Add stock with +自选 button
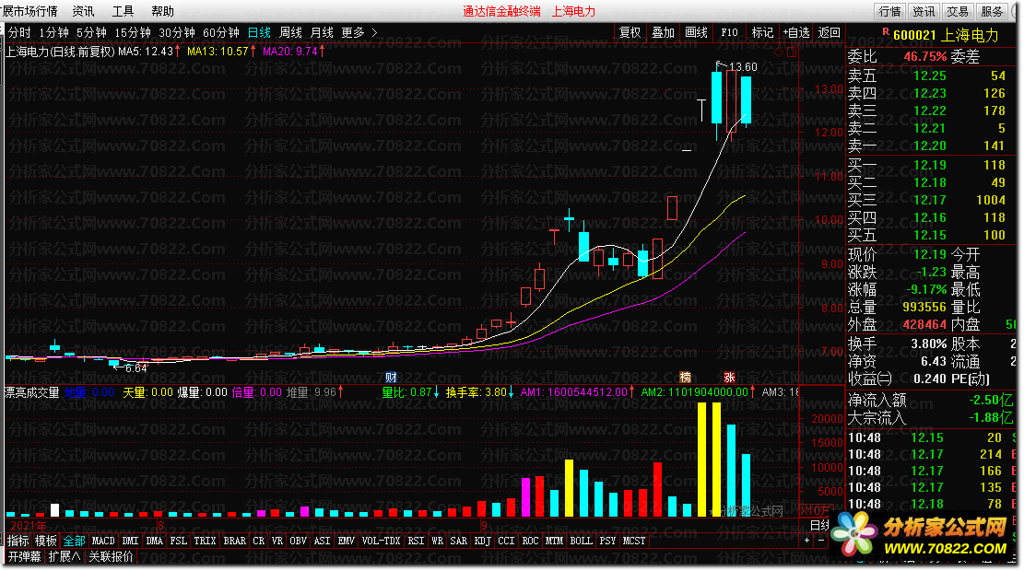Screen dimensions: 1024x571 [x=796, y=32]
